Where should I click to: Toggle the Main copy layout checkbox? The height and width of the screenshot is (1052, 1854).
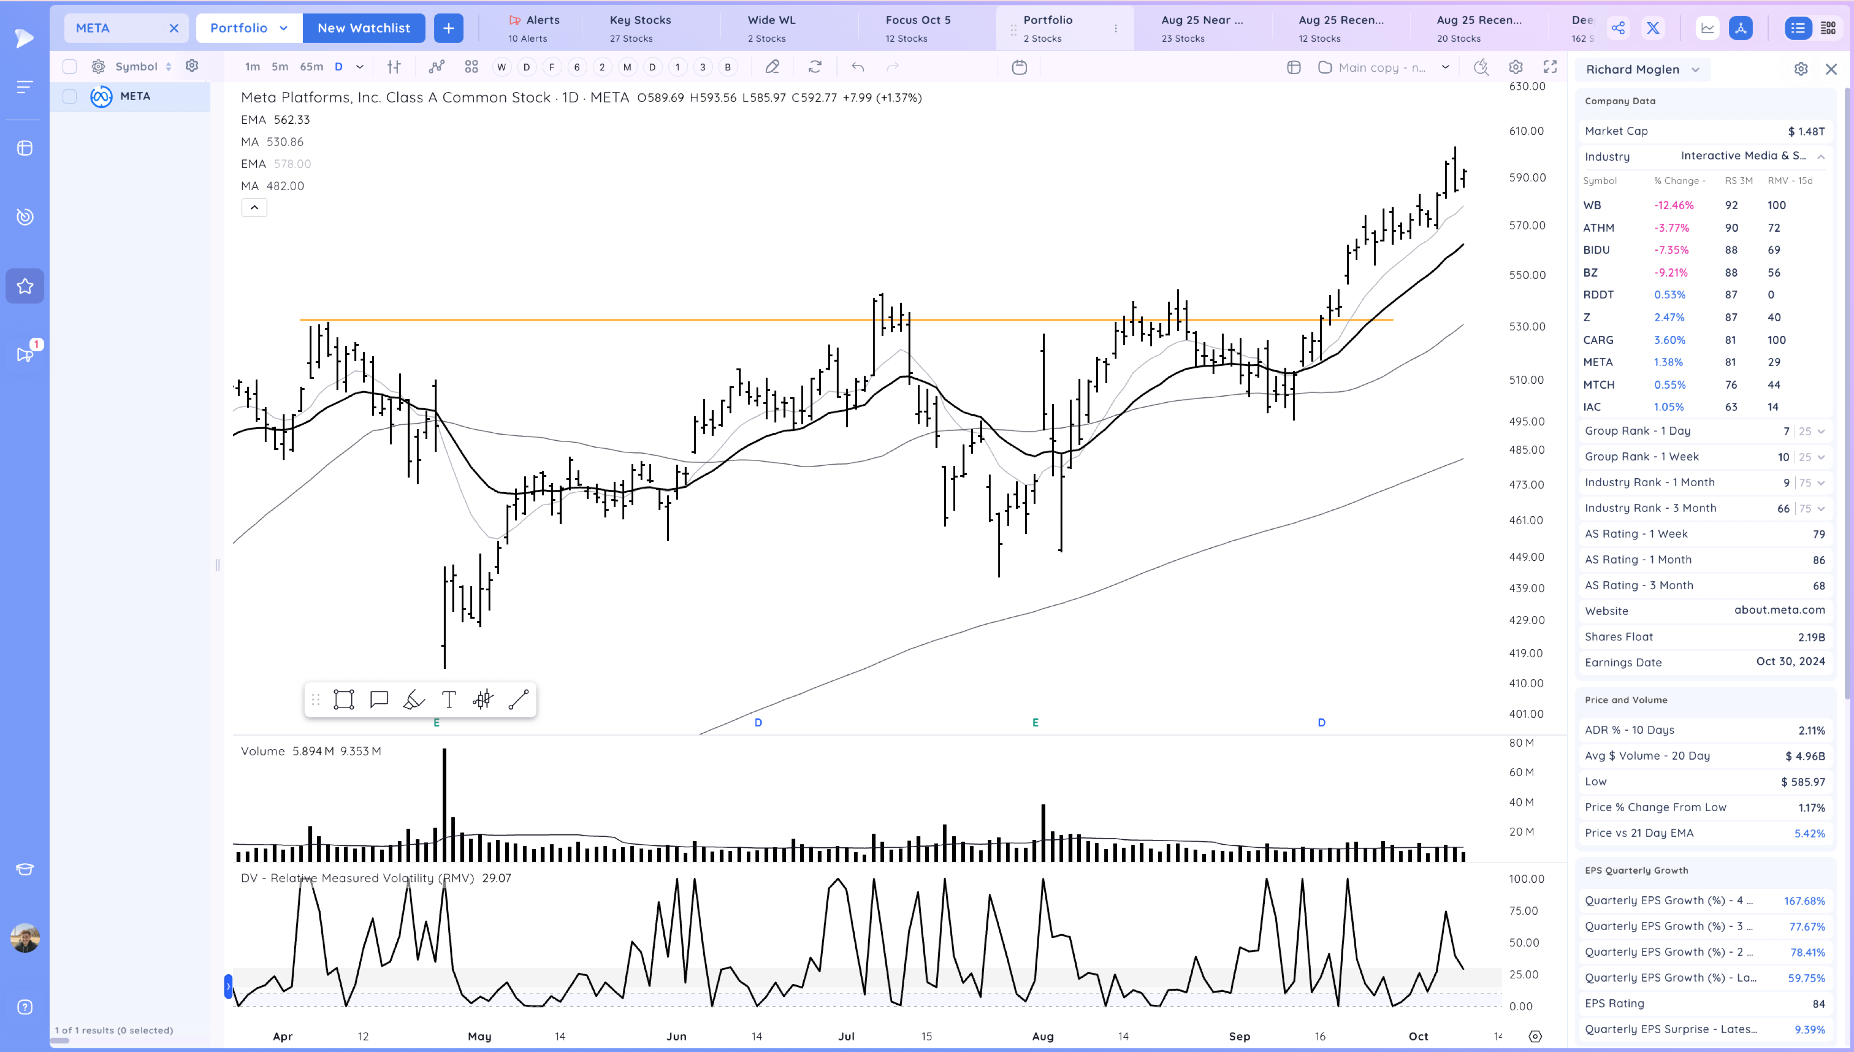[x=1324, y=67]
